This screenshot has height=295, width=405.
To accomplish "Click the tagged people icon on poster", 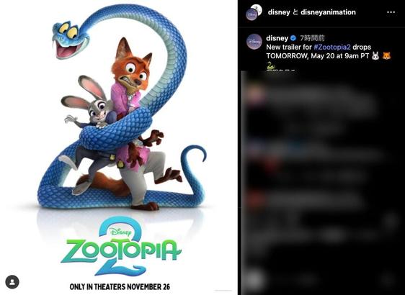I will [x=12, y=282].
